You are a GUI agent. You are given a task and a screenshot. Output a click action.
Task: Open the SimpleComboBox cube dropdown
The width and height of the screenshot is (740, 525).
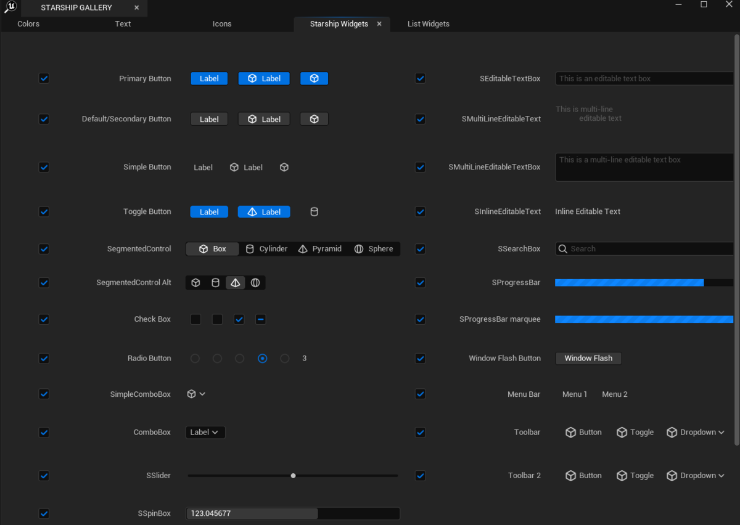(196, 394)
